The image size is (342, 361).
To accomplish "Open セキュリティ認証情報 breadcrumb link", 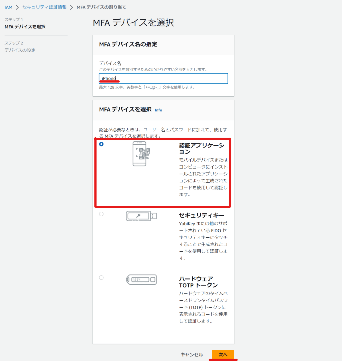I will click(x=44, y=7).
